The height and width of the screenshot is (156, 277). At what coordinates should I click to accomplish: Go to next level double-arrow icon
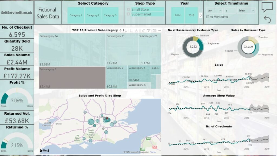pos(131,30)
